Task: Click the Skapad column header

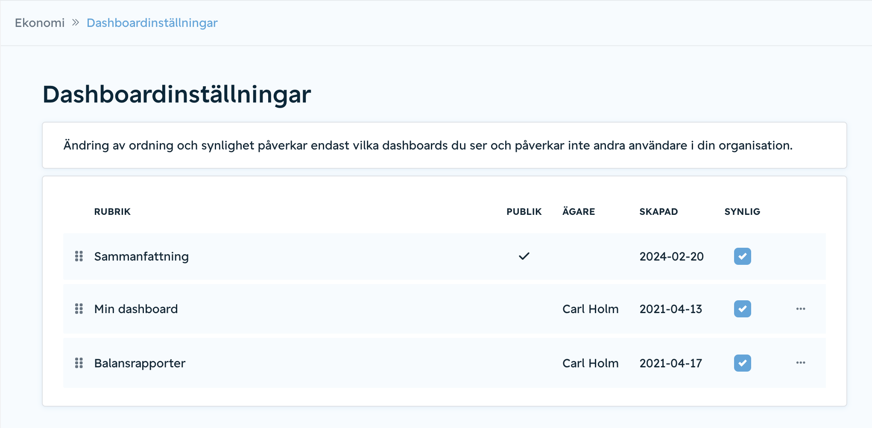Action: pyautogui.click(x=658, y=211)
